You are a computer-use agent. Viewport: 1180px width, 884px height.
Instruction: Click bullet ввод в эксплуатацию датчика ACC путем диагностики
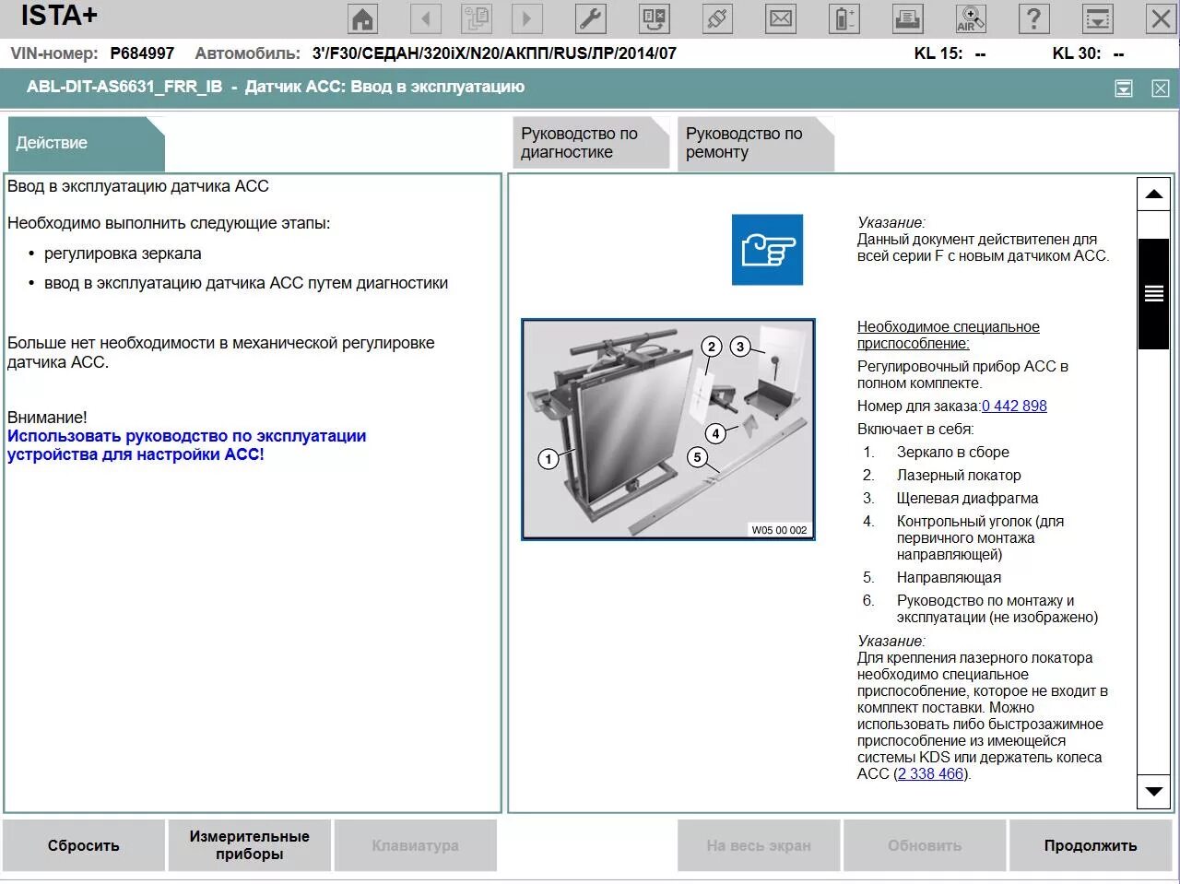click(246, 283)
